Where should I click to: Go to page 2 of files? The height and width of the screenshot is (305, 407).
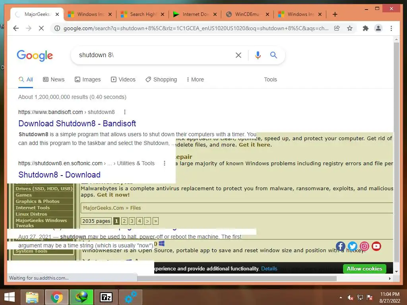coord(124,221)
